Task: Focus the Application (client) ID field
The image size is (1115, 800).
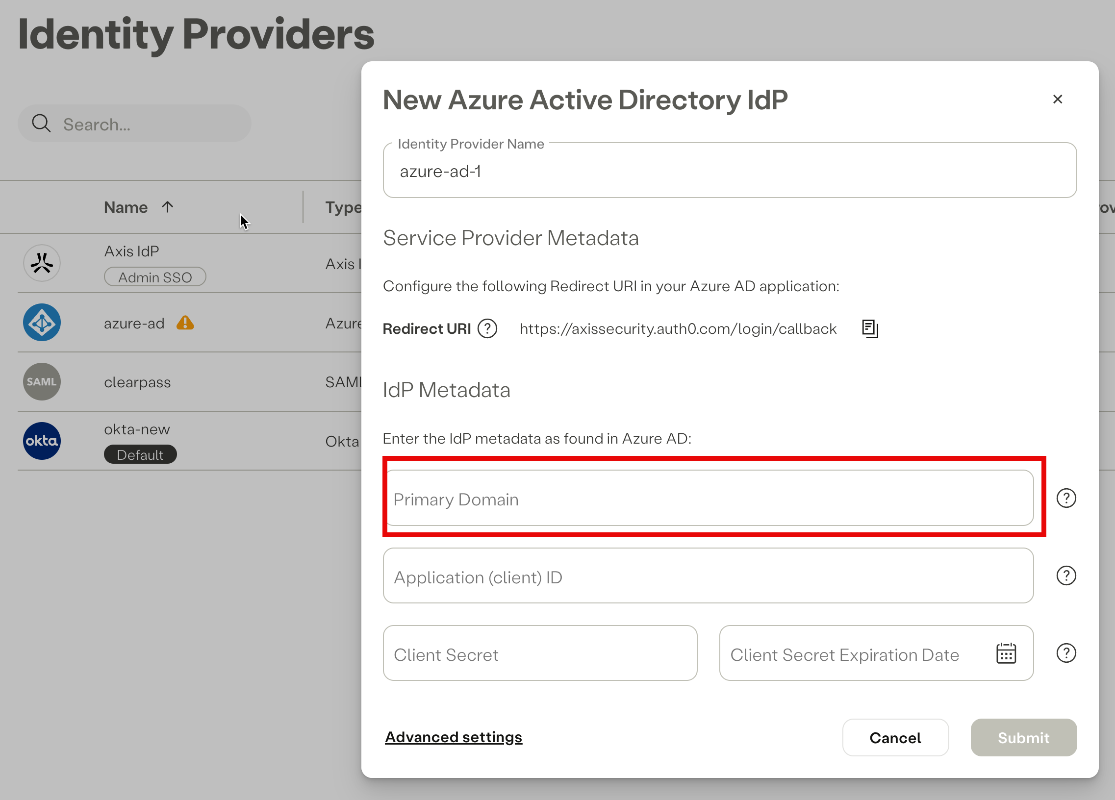Action: (709, 575)
